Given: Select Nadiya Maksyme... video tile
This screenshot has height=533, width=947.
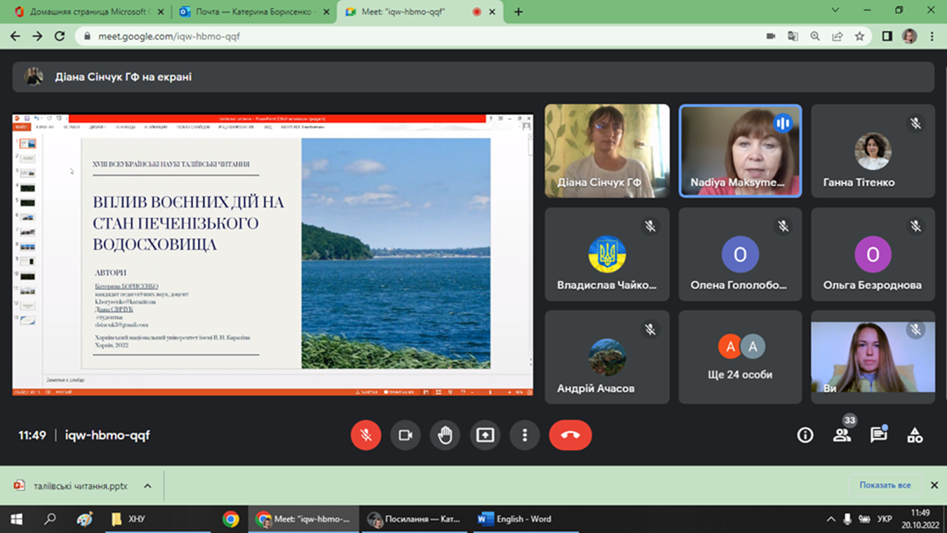Looking at the screenshot, I should pyautogui.click(x=740, y=151).
